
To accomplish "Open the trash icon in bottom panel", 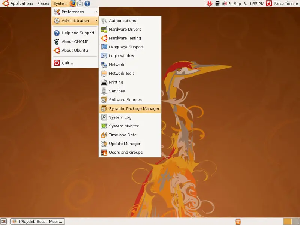I will coord(238,221).
